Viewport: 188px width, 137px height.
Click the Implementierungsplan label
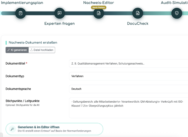pyautogui.click(x=22, y=3)
